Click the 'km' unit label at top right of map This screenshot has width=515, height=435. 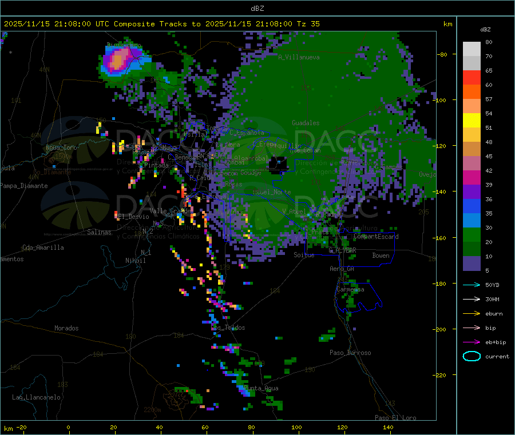447,24
